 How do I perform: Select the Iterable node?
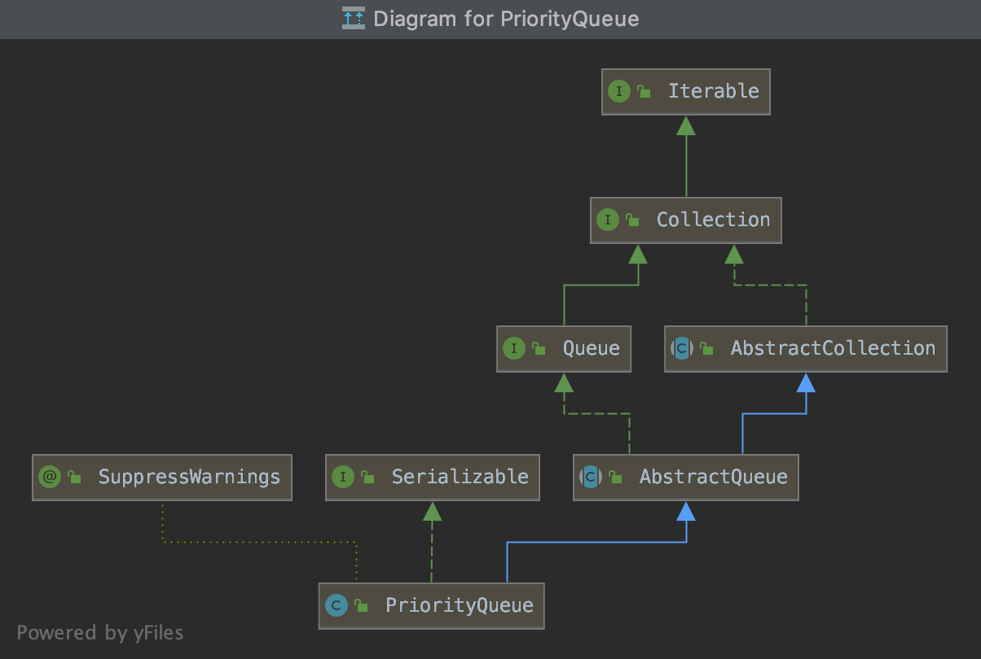pyautogui.click(x=714, y=91)
